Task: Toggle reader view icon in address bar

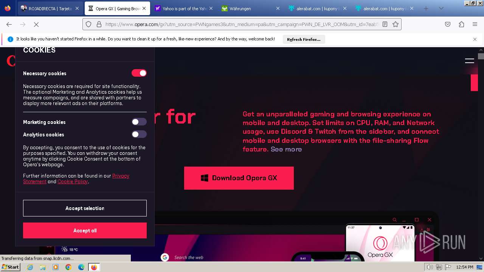Action: tap(385, 24)
